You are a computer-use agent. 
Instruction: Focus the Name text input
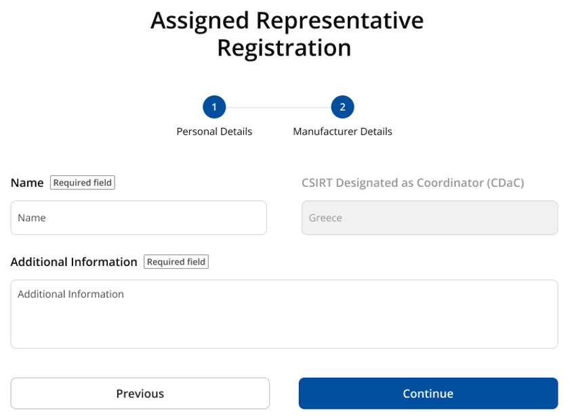[139, 217]
